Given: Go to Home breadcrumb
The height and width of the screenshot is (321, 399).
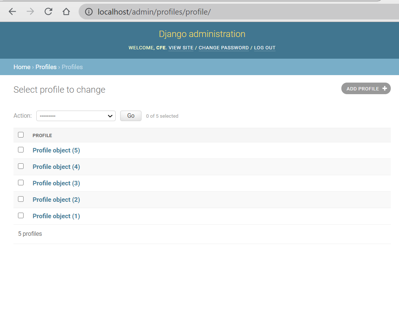Looking at the screenshot, I should tap(22, 67).
